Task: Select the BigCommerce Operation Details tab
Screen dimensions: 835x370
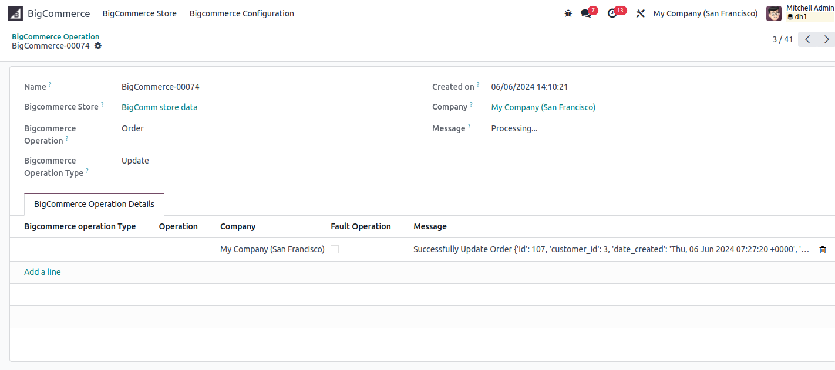Action: (x=94, y=204)
